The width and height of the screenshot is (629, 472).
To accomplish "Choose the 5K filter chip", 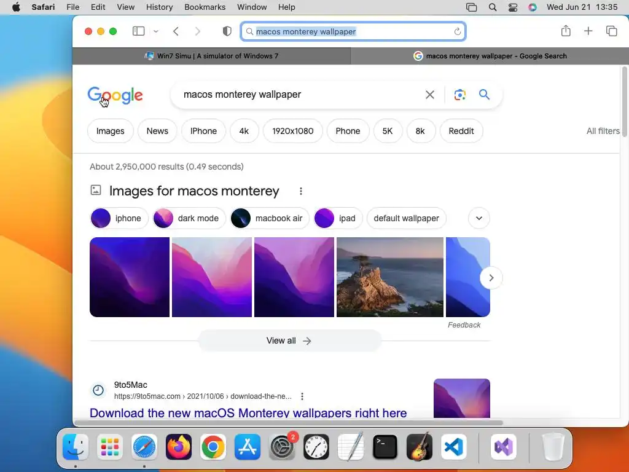I will (388, 131).
